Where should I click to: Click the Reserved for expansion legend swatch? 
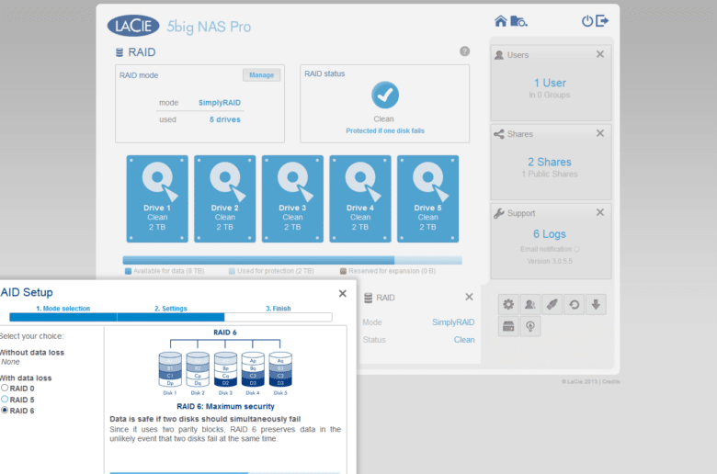343,271
